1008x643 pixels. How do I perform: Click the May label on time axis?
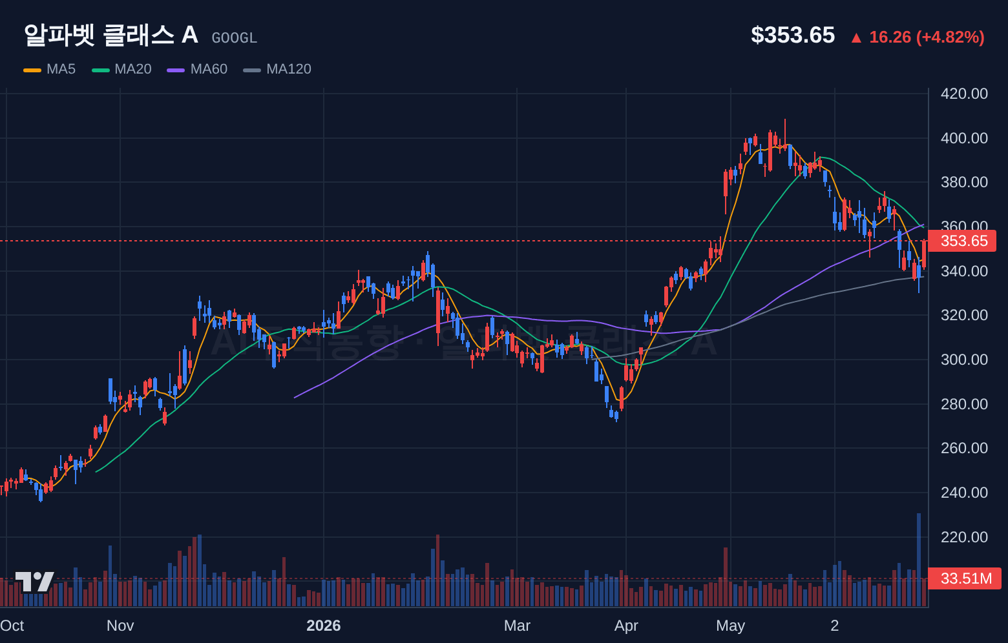click(x=731, y=626)
